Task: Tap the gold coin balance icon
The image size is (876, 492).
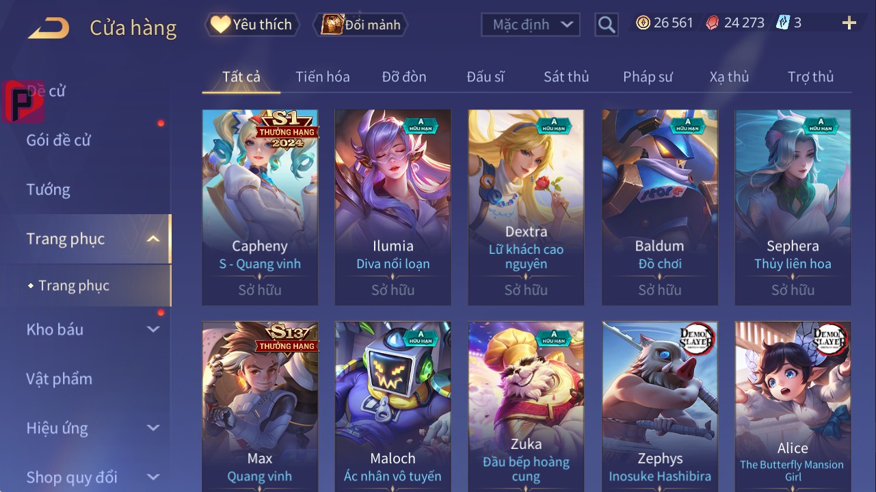Action: click(643, 23)
